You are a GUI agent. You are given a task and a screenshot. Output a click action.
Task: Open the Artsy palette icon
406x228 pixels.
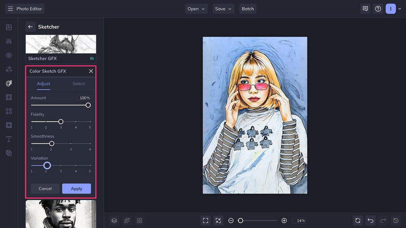click(9, 83)
